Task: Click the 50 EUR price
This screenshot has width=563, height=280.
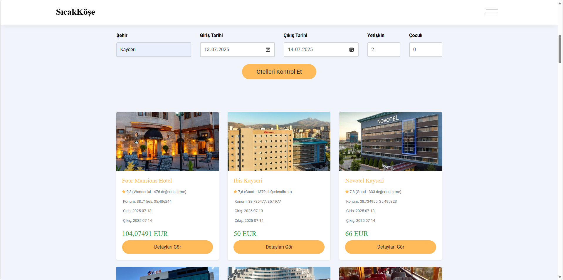Action: tap(245, 234)
